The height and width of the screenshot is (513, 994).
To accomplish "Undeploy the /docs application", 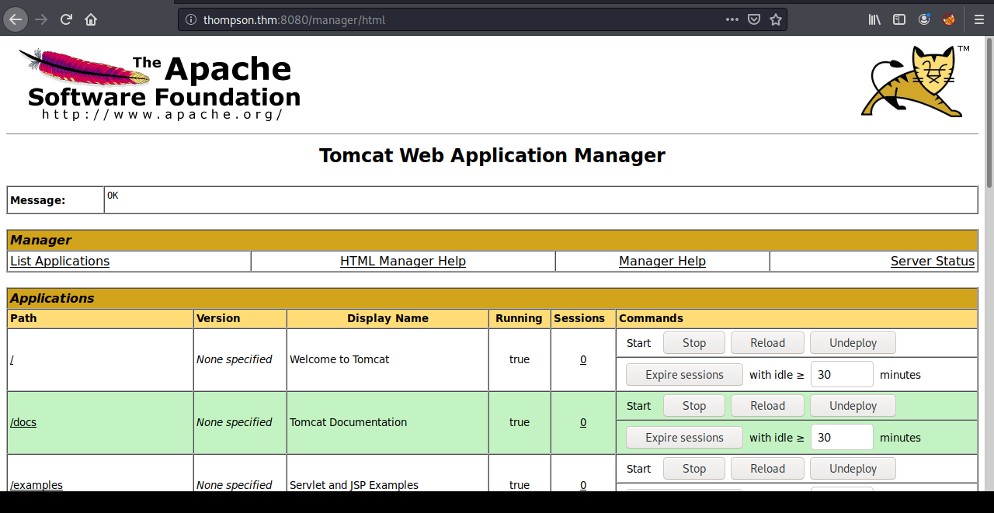I will click(x=853, y=406).
